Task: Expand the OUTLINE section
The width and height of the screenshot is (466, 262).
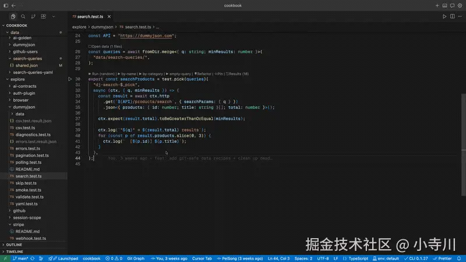Action: [14, 245]
